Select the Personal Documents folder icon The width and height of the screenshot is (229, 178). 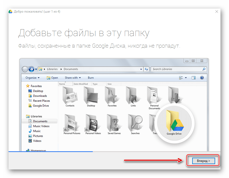click(154, 98)
